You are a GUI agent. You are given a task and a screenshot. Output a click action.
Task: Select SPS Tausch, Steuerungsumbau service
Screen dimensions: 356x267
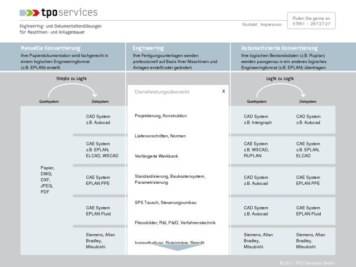click(x=166, y=202)
